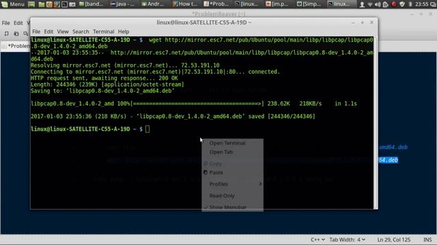Switch to the 'How t...' taskbar window
The image size is (437, 245).
coord(184,4)
